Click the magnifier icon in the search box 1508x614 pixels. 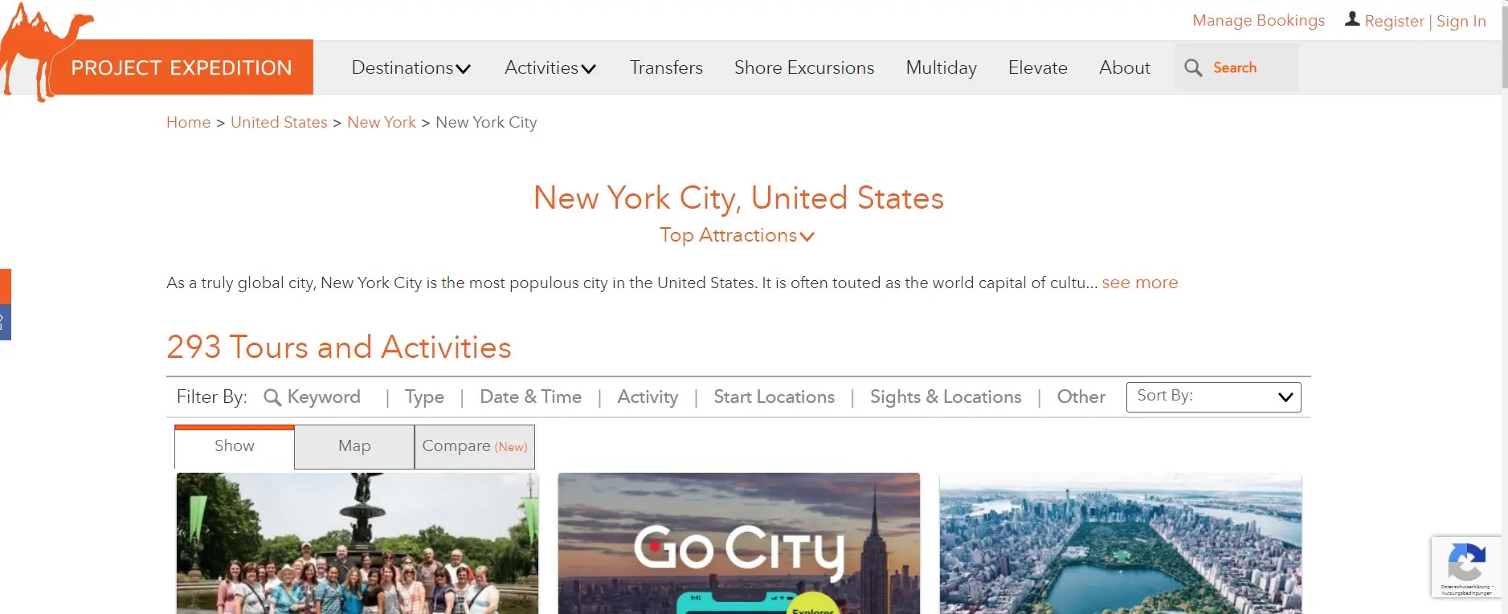pos(1193,68)
